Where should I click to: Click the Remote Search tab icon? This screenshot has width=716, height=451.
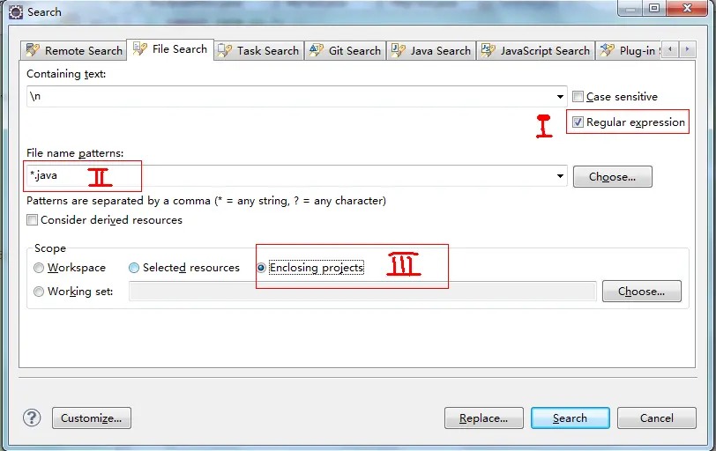tap(34, 51)
